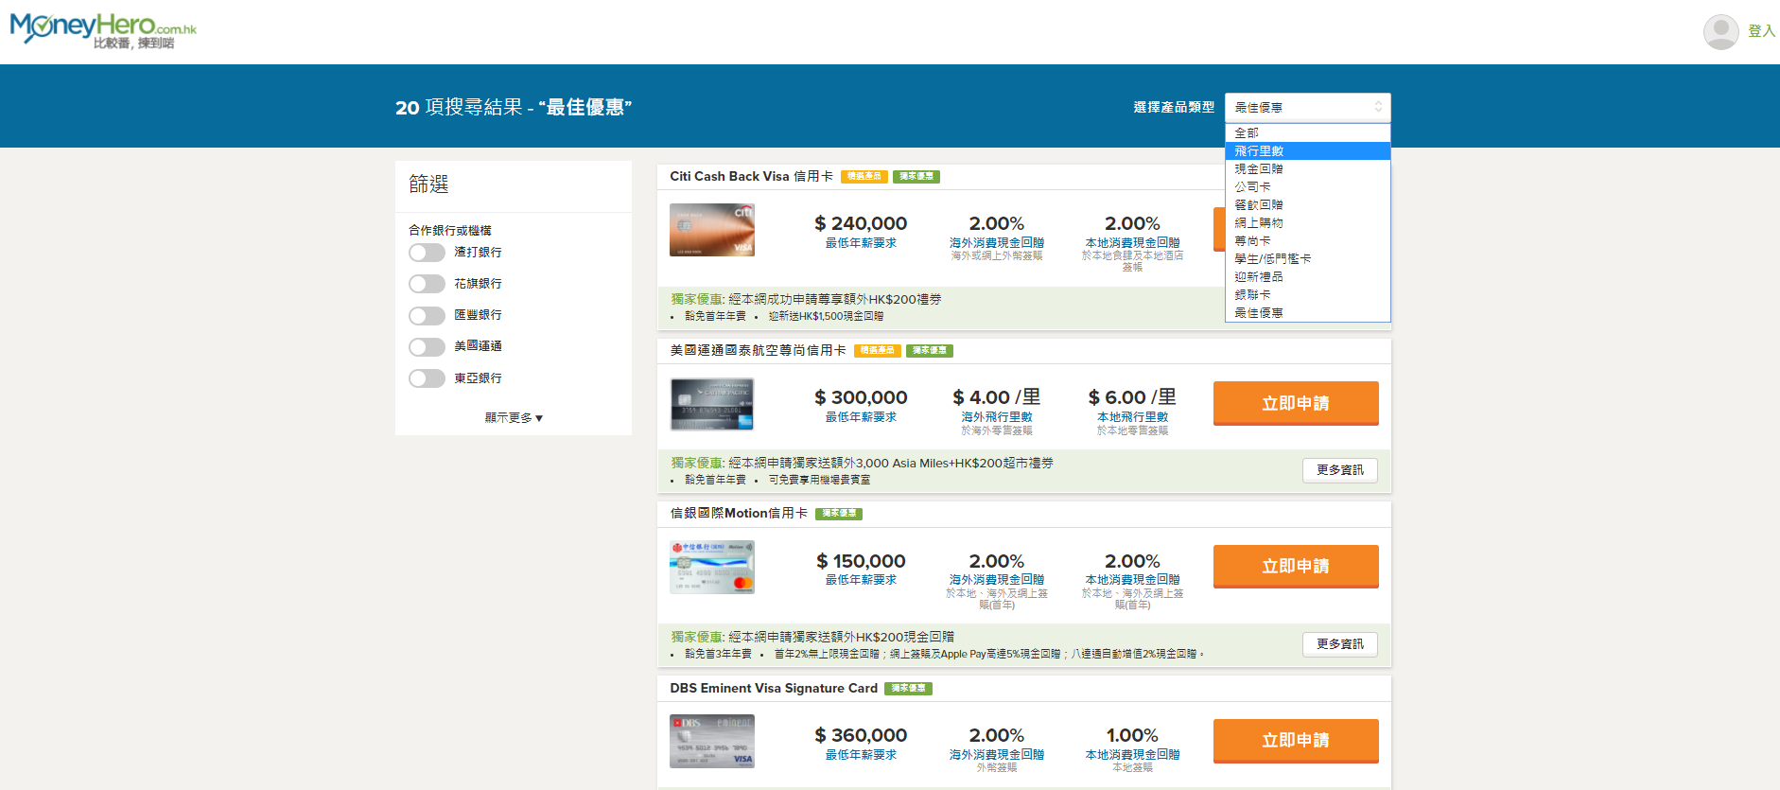Choose 銀聯卡 in the dropdown list
1780x790 pixels.
click(x=1307, y=295)
